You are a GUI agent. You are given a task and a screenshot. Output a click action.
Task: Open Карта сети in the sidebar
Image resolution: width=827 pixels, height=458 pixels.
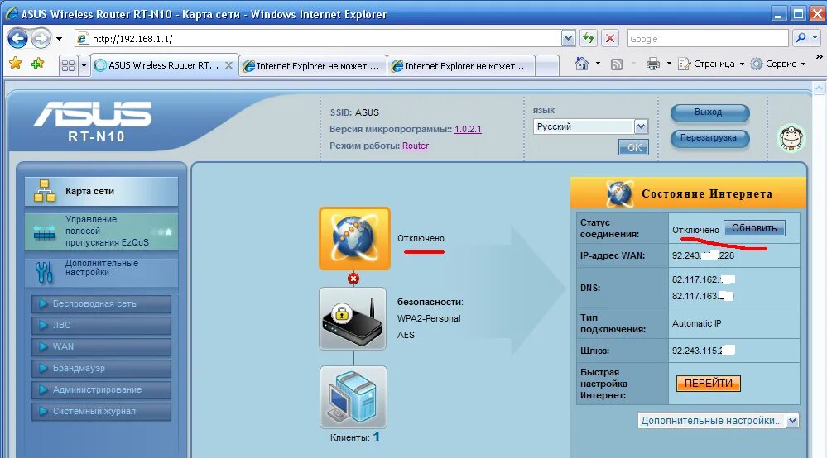click(101, 191)
